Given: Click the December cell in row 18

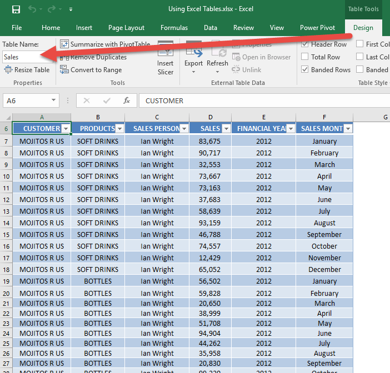Looking at the screenshot, I should tap(324, 270).
